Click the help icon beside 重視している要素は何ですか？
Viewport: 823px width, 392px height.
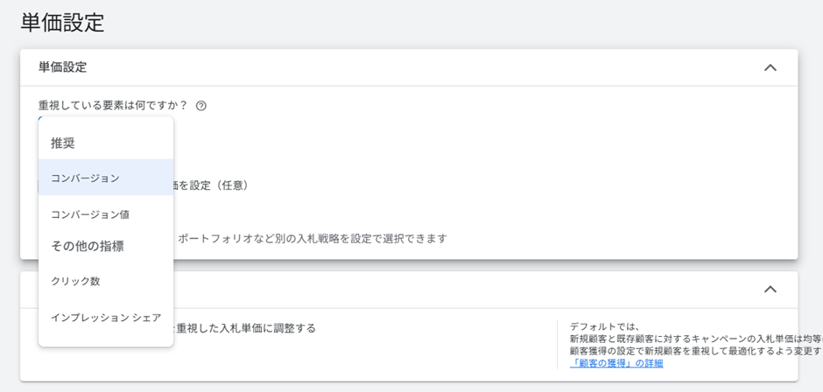click(201, 106)
